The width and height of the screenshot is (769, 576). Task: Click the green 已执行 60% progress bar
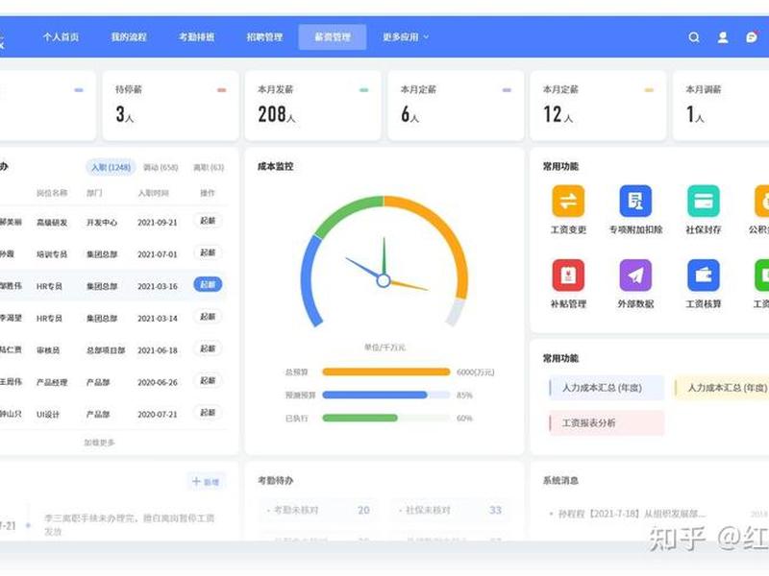click(x=386, y=419)
